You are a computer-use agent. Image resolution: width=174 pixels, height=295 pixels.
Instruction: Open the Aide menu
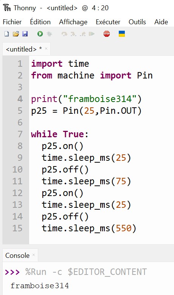click(161, 22)
